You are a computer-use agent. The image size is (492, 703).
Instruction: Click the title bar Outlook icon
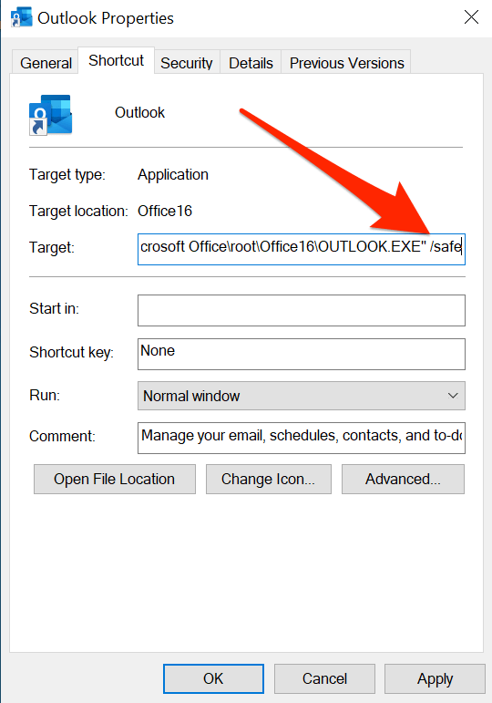click(21, 18)
